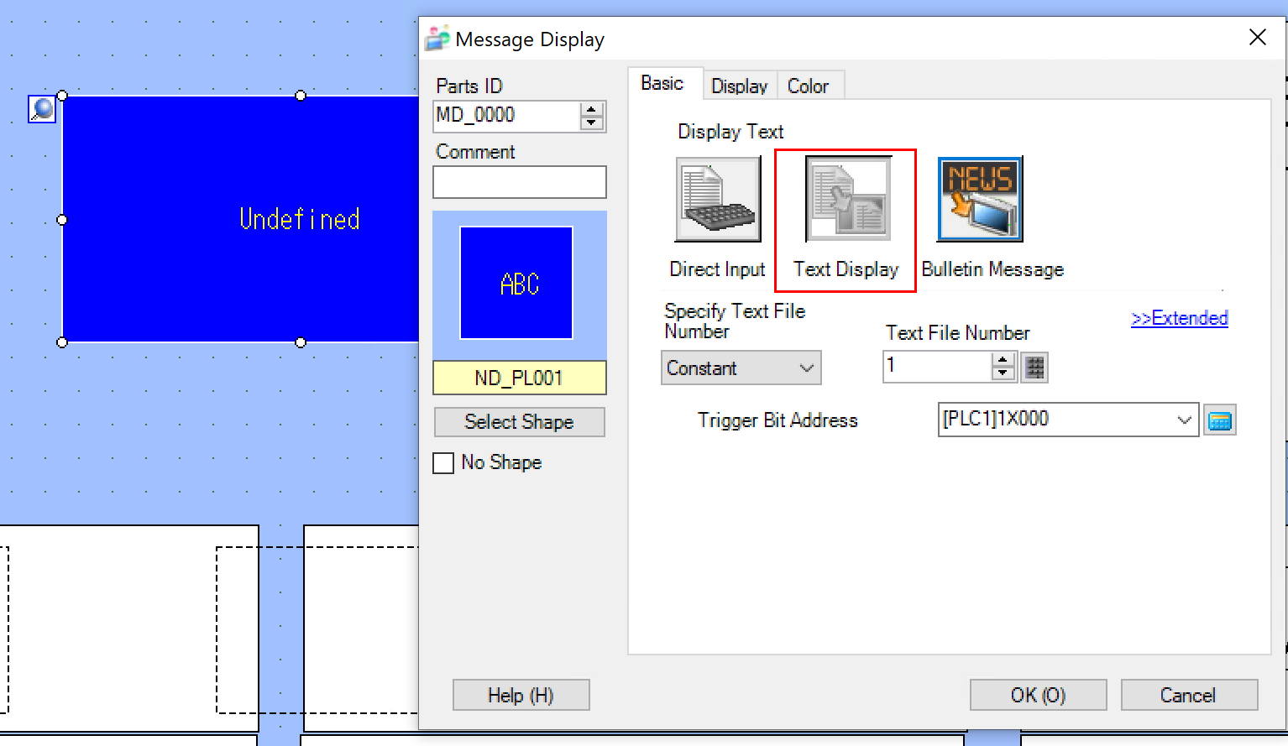Toggle the No Shape checkbox
This screenshot has height=746, width=1288.
(443, 463)
